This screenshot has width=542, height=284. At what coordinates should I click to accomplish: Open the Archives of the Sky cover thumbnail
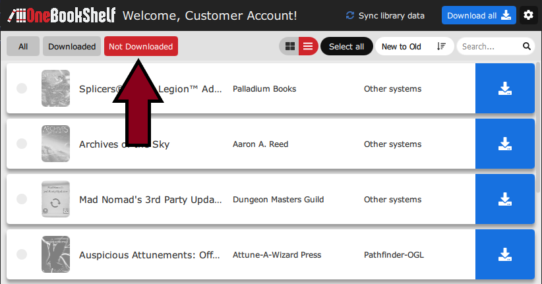(55, 144)
